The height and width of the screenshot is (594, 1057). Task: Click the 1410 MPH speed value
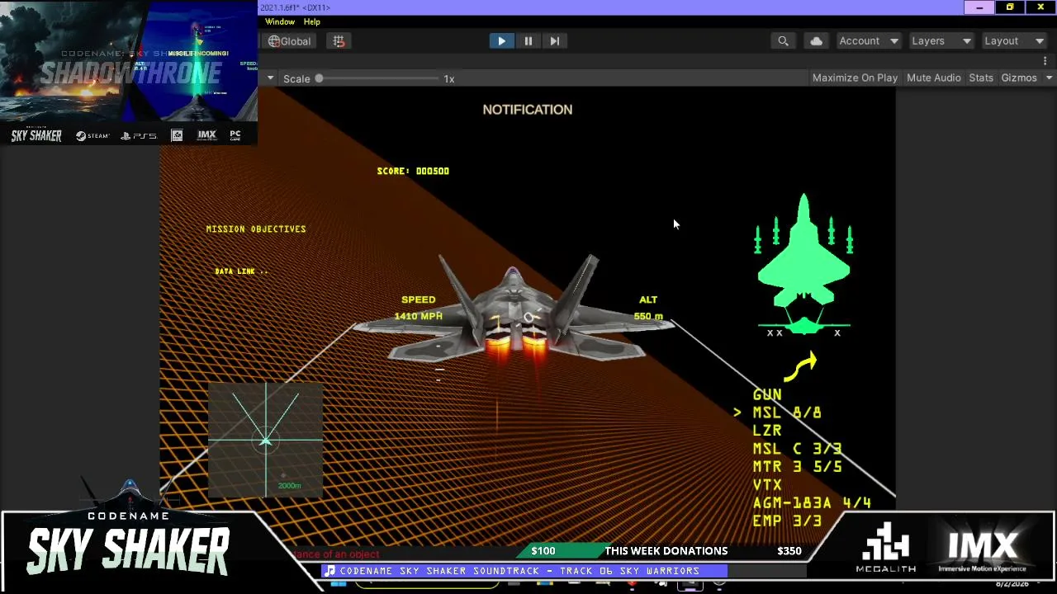419,317
